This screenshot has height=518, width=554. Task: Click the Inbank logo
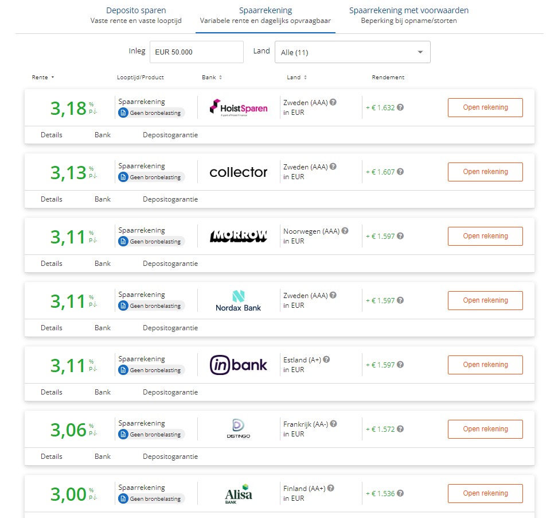238,365
